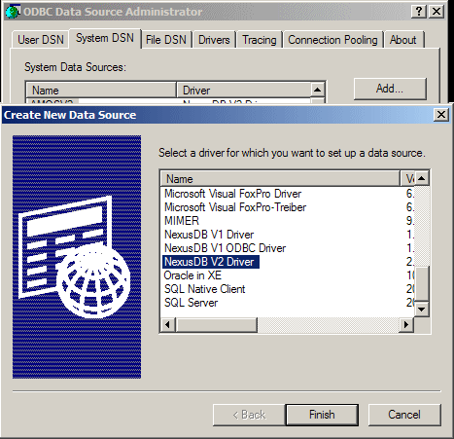
Task: Click the driver list scroll down arrow
Action: click(x=422, y=310)
